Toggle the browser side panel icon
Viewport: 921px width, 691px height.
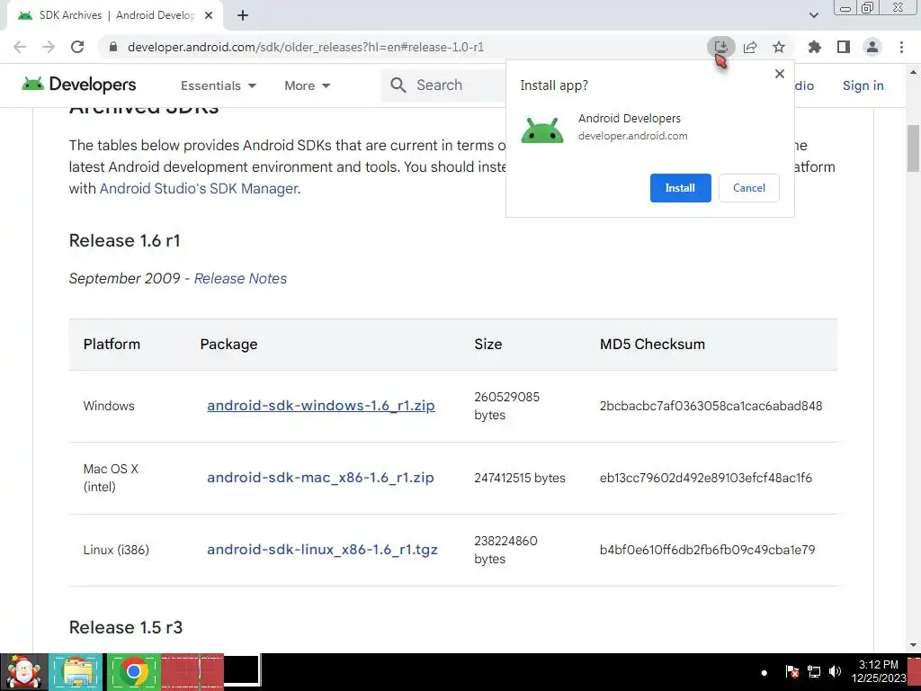[844, 47]
